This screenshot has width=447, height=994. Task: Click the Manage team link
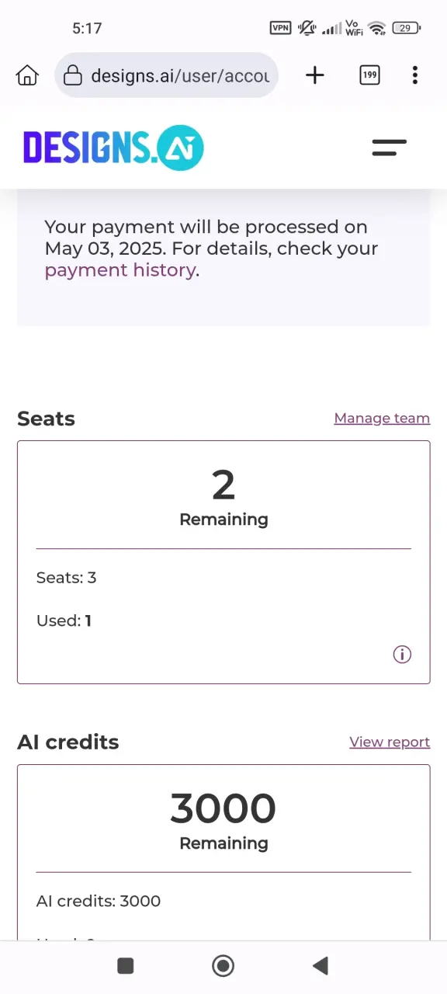pos(382,418)
